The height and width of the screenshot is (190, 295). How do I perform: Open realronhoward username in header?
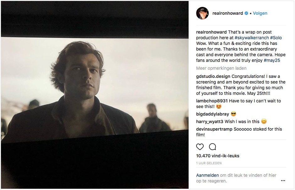pyautogui.click(x=228, y=13)
